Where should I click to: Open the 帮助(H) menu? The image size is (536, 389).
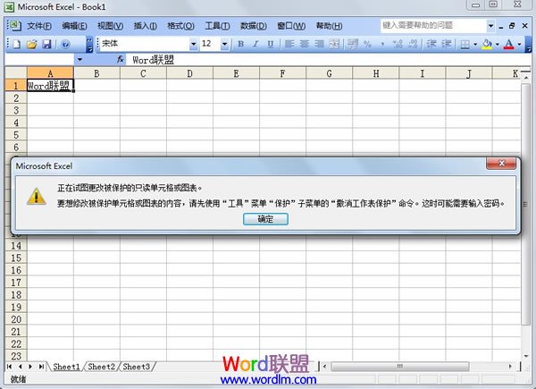click(x=329, y=26)
